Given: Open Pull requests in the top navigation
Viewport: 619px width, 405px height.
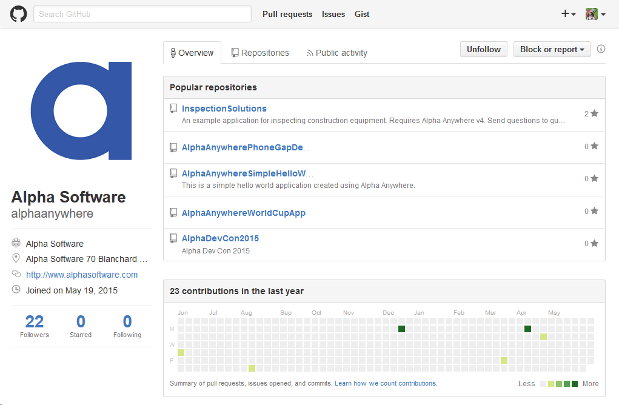Looking at the screenshot, I should point(287,14).
